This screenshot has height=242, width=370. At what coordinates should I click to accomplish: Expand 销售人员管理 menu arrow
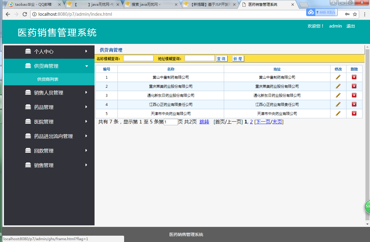click(86, 92)
